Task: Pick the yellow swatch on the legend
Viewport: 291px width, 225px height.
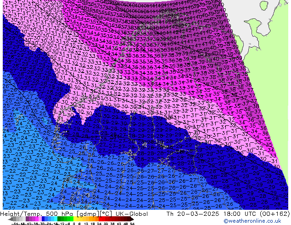Action: [75, 219]
